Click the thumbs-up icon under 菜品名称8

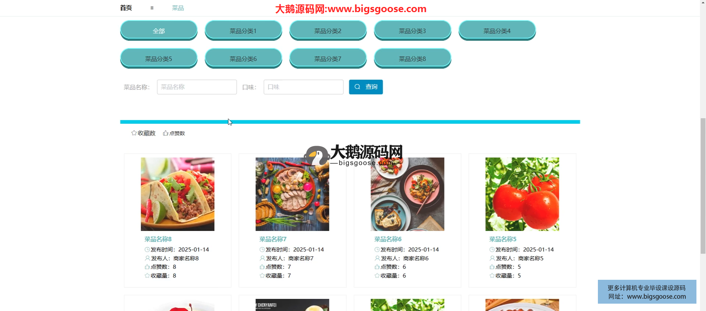click(147, 267)
